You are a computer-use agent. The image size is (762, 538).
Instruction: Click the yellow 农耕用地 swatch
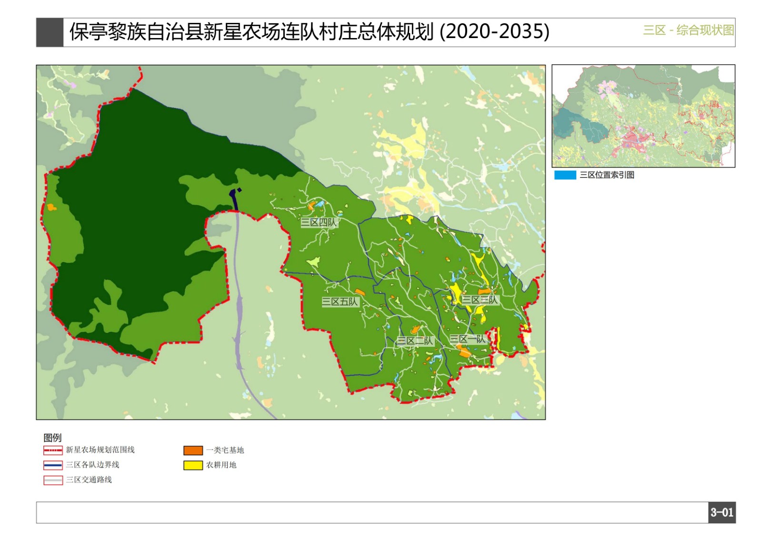click(193, 465)
